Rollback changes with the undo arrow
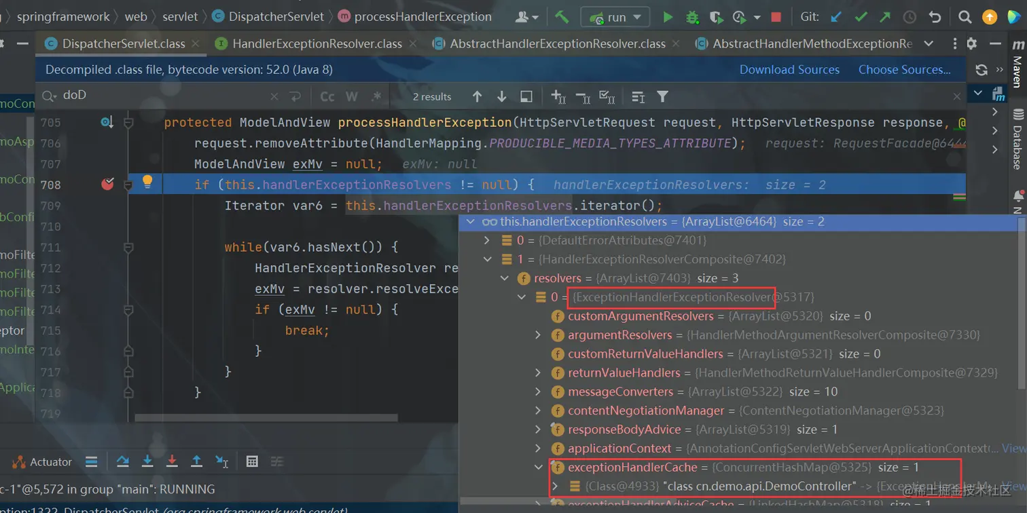 coord(935,17)
